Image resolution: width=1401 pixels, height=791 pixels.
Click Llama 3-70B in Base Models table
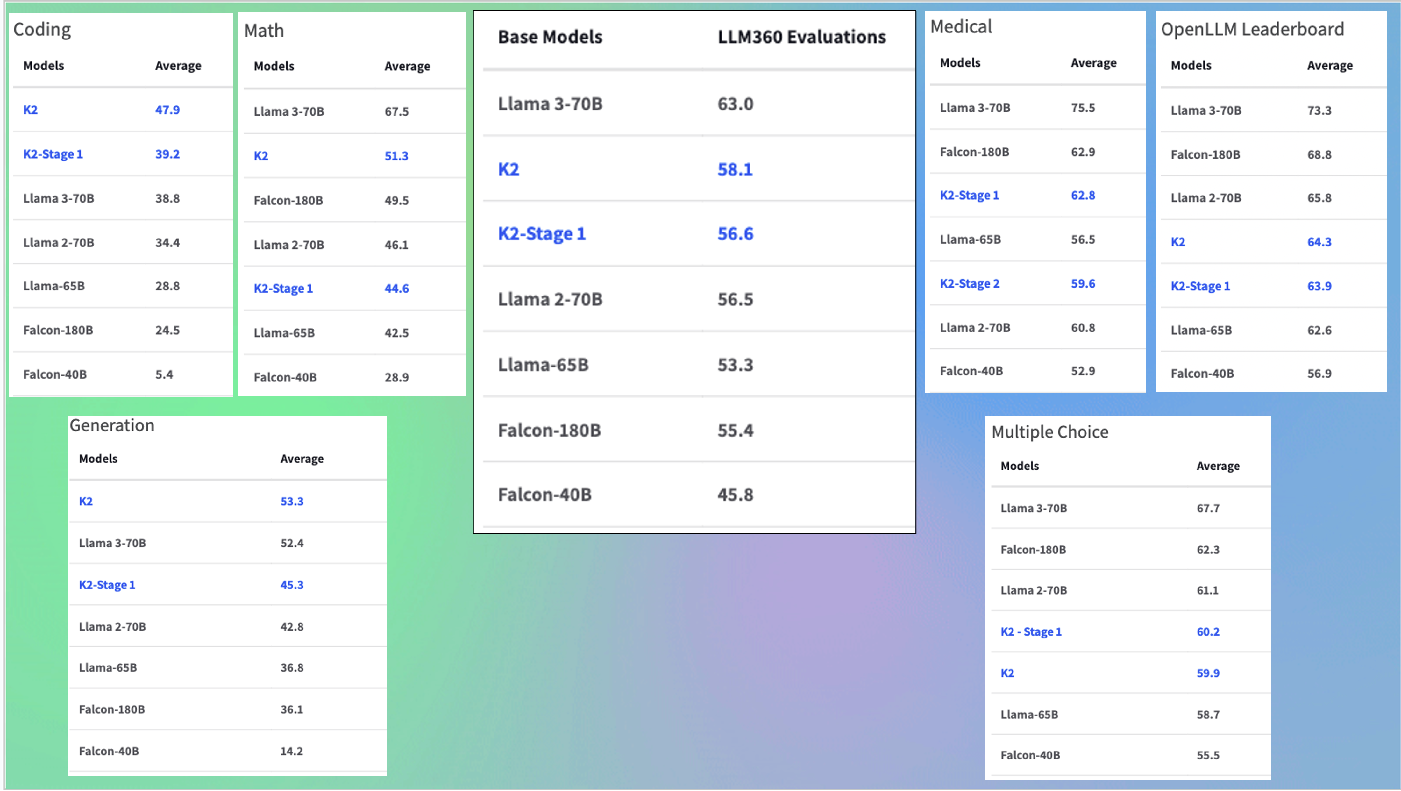coord(551,104)
